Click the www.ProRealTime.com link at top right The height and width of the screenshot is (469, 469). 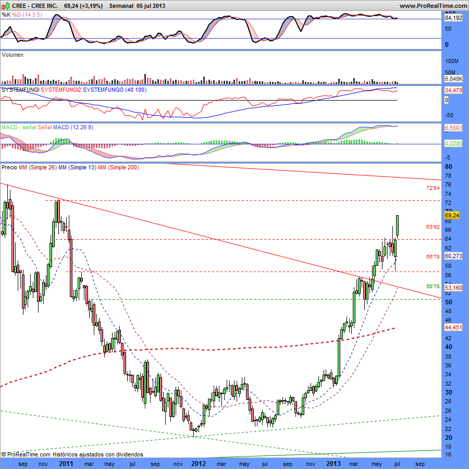433,5
